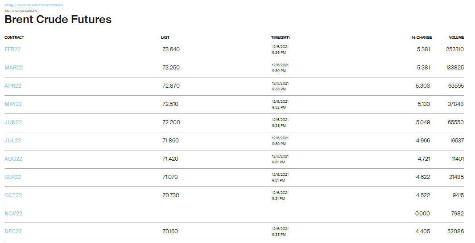Click the TIME(GMT) column header
The height and width of the screenshot is (243, 475).
pyautogui.click(x=280, y=37)
